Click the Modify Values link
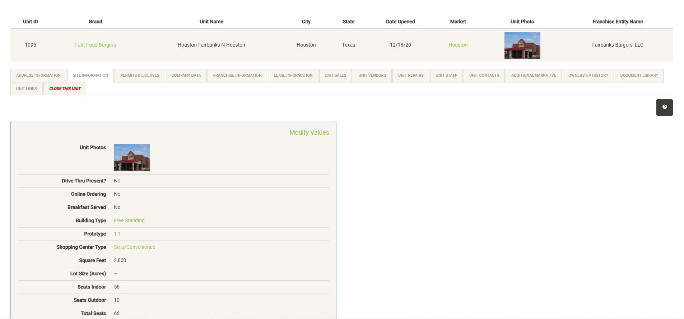684x319 pixels. [x=309, y=133]
